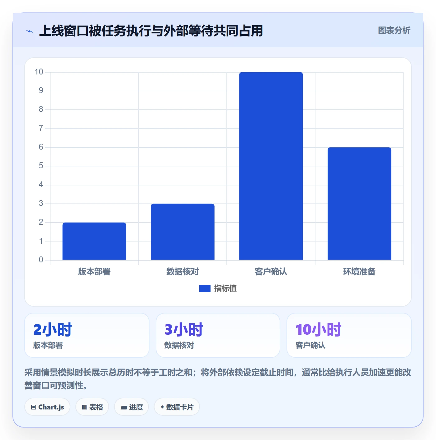This screenshot has height=440, width=436.
Task: Click the 数据核对 x-axis label
Action: (x=182, y=272)
